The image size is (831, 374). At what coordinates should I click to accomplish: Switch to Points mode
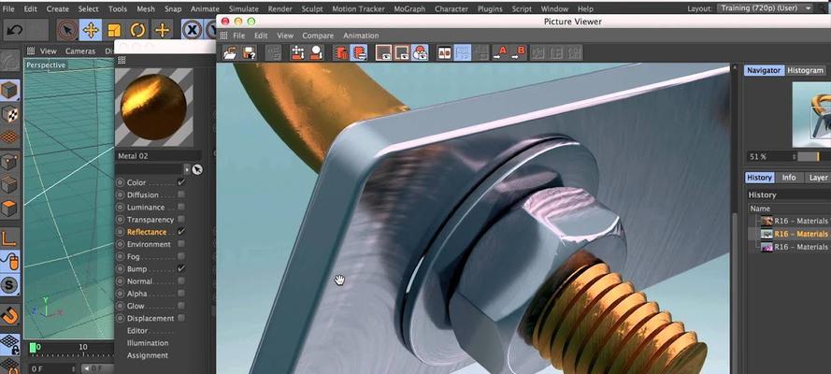[x=9, y=162]
